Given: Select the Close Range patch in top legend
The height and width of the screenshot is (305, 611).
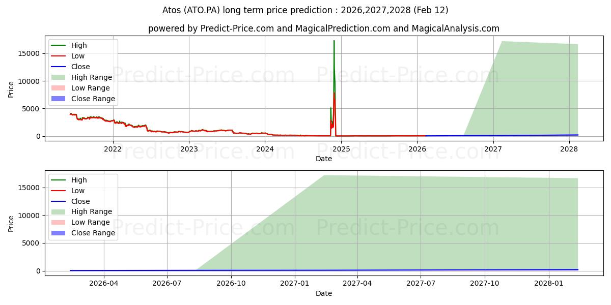Looking at the screenshot, I should pos(59,99).
